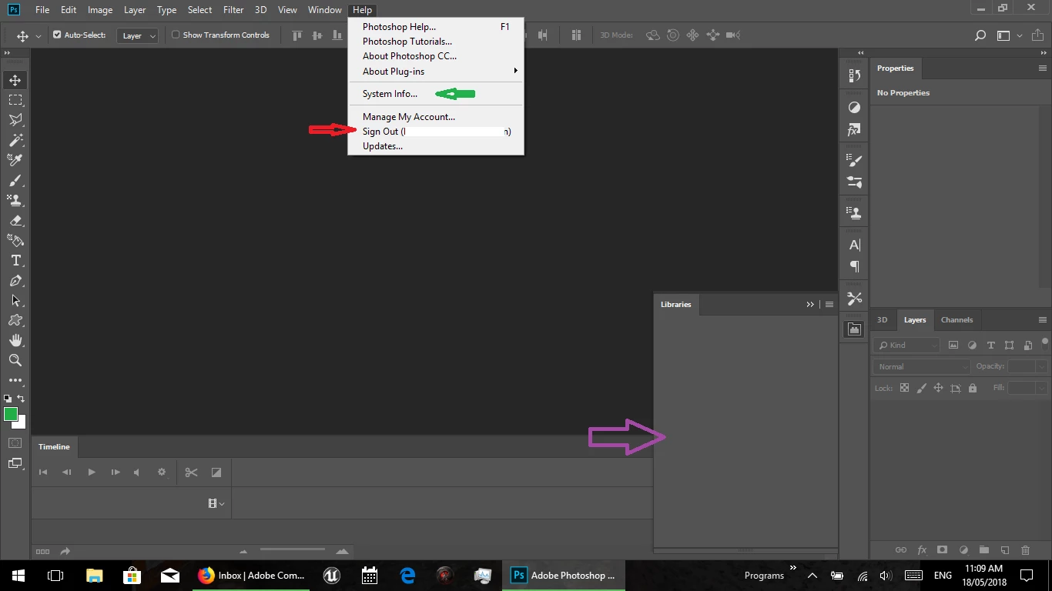
Task: Open the File menu
Action: click(x=42, y=10)
